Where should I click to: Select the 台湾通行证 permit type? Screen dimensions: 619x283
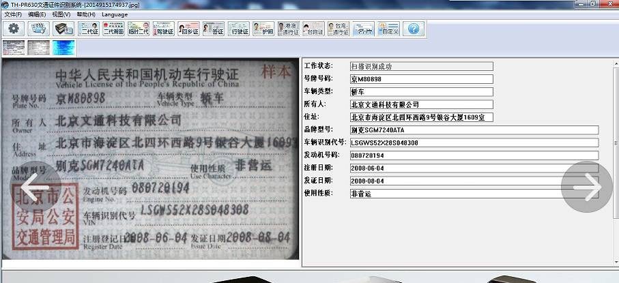pyautogui.click(x=339, y=29)
